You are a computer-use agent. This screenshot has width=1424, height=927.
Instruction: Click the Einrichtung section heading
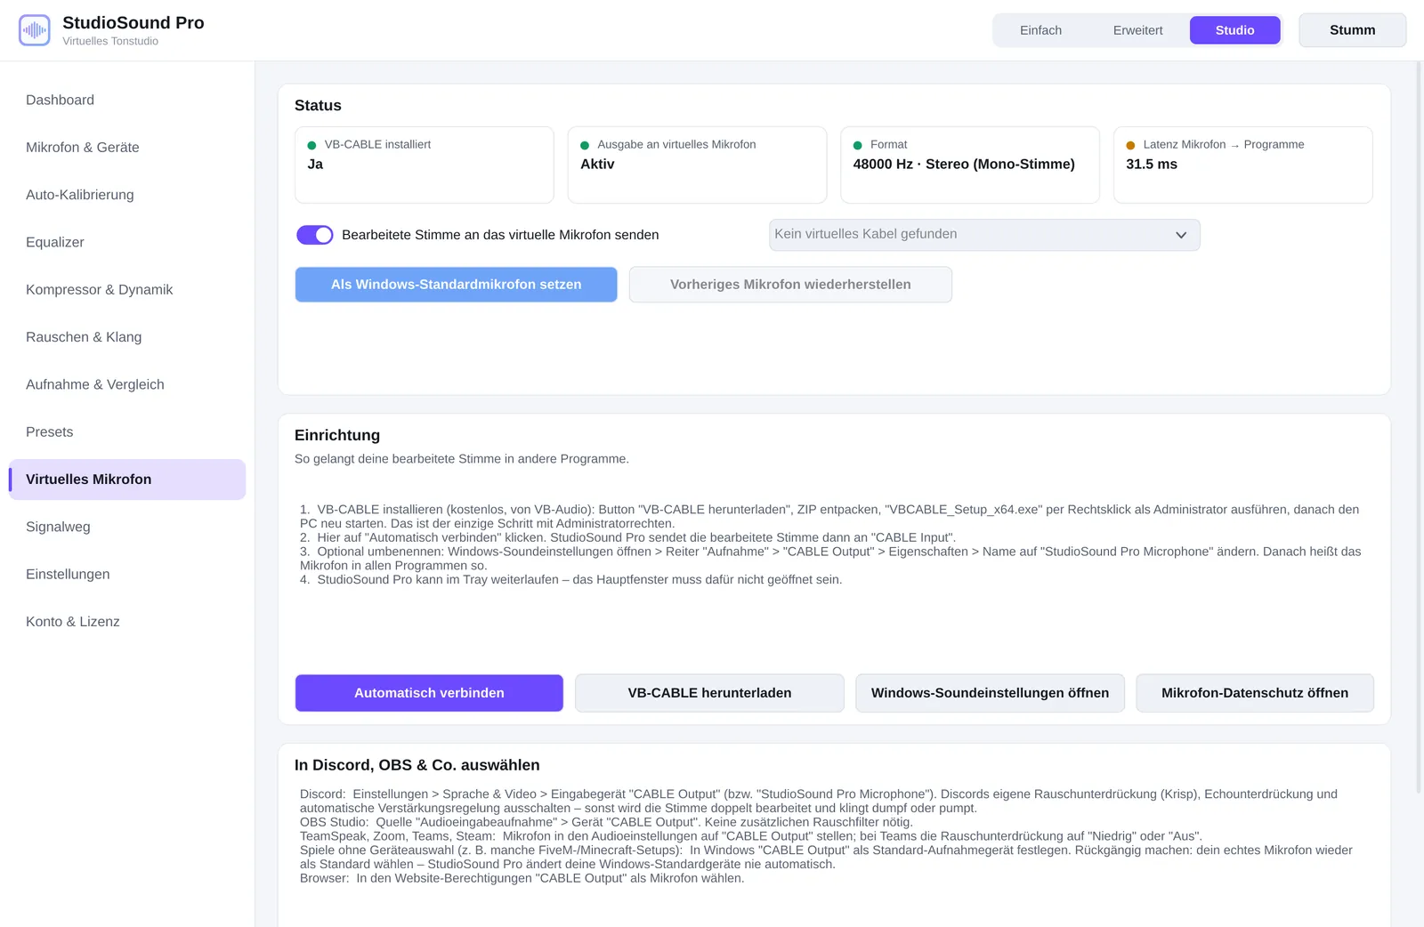click(337, 435)
